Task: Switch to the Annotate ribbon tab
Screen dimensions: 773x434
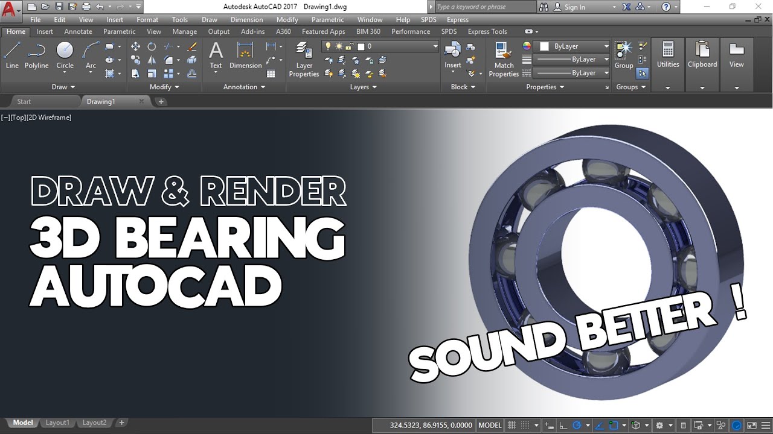Action: pos(78,31)
